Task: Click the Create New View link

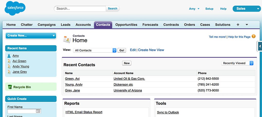Action: point(151,50)
